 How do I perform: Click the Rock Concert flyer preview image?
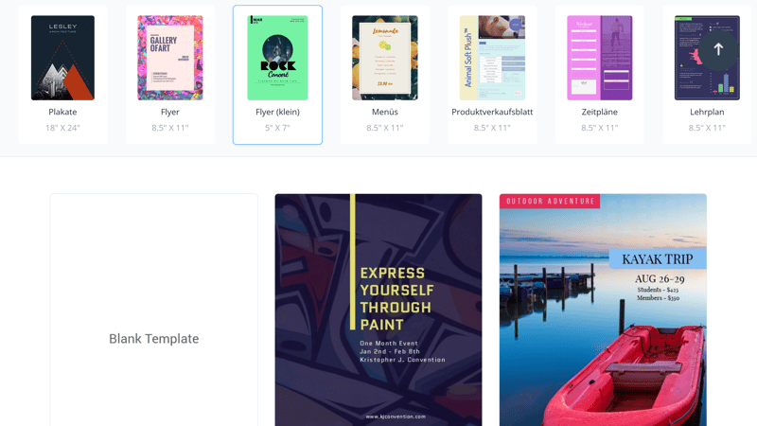coord(277,58)
